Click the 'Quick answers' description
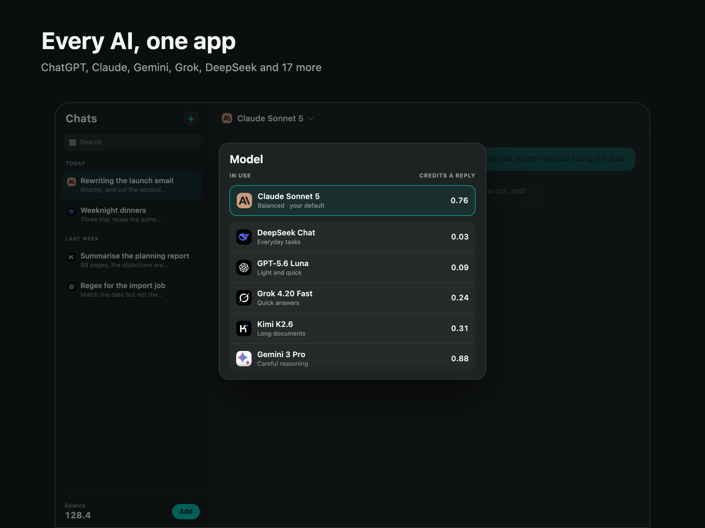Screen dimensions: 705x528 click(278, 303)
